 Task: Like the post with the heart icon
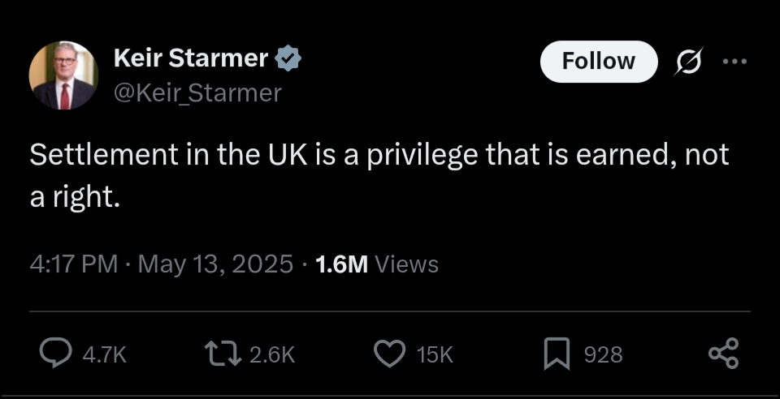coord(389,354)
